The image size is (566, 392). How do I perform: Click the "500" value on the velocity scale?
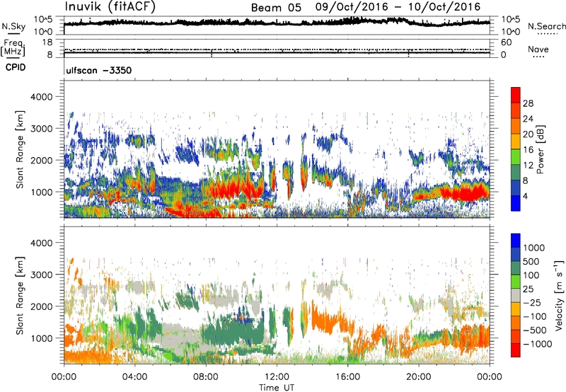(531, 262)
